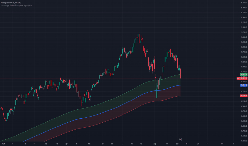The image size is (248, 146).
Task: Select the blue 200-EMA price label
Action: pyautogui.click(x=244, y=85)
